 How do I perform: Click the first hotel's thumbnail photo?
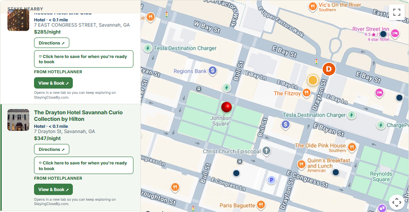point(18,20)
